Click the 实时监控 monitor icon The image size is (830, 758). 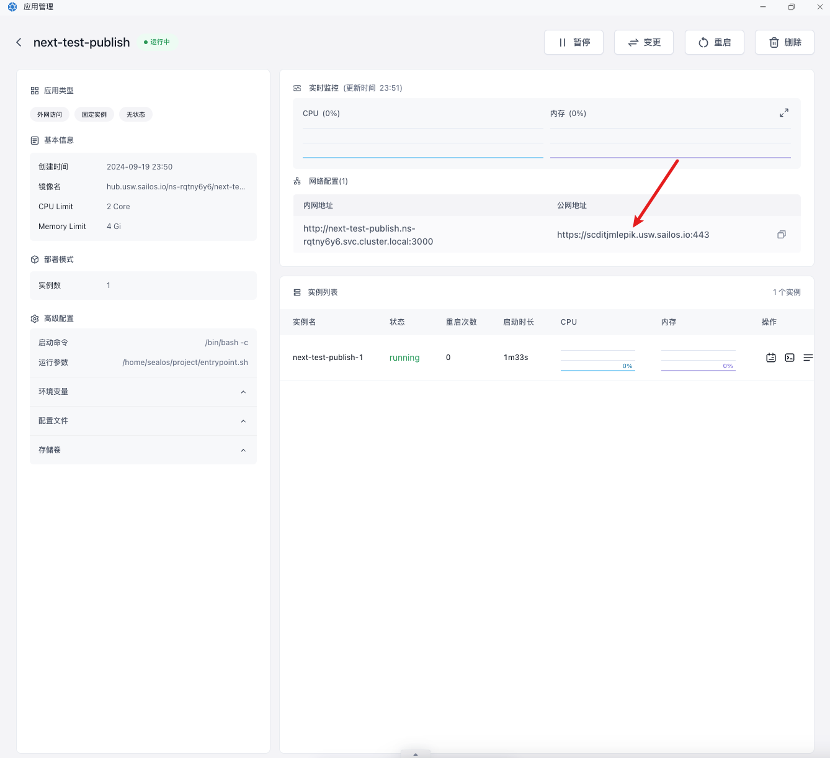pyautogui.click(x=297, y=88)
